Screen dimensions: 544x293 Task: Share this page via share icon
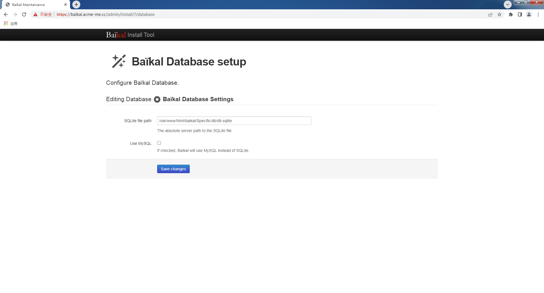click(x=490, y=14)
